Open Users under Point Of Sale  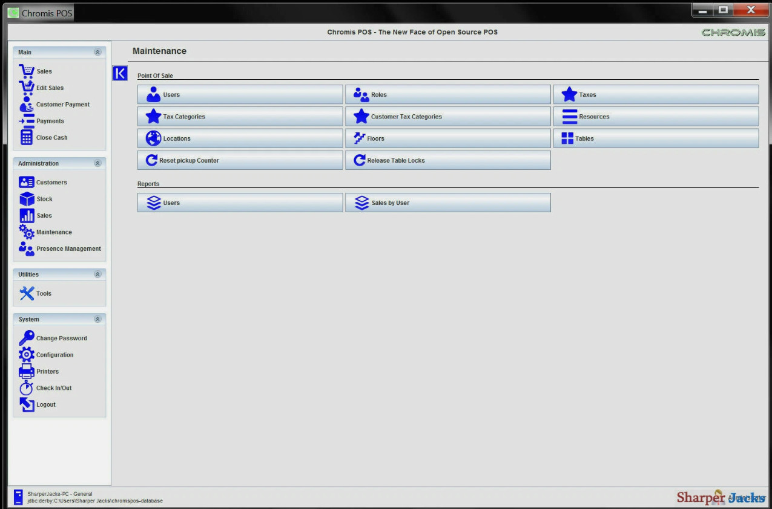[x=240, y=94]
